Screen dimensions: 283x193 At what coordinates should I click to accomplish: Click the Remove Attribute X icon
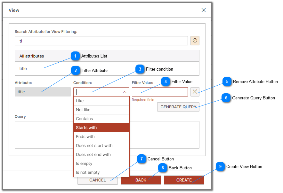click(195, 92)
